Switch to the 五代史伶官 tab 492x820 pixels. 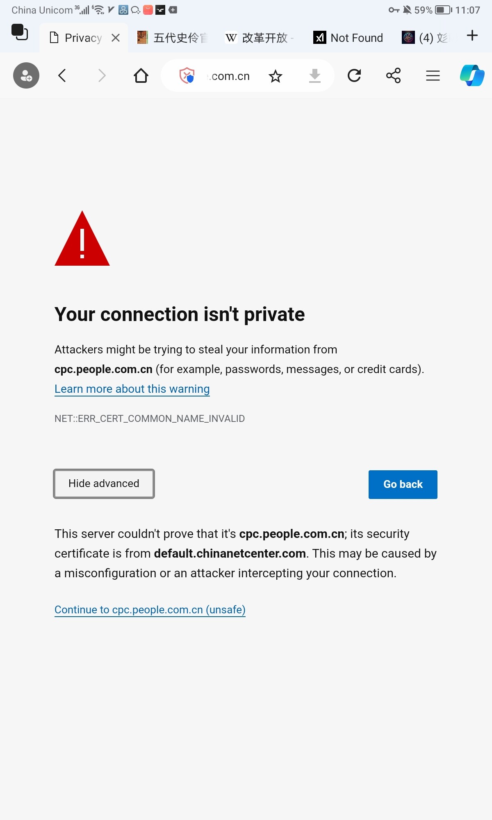[x=173, y=38]
